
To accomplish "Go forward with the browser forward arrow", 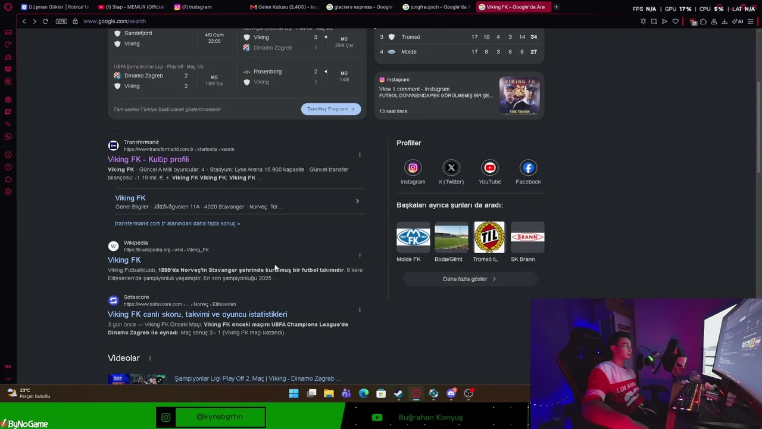I will click(35, 21).
